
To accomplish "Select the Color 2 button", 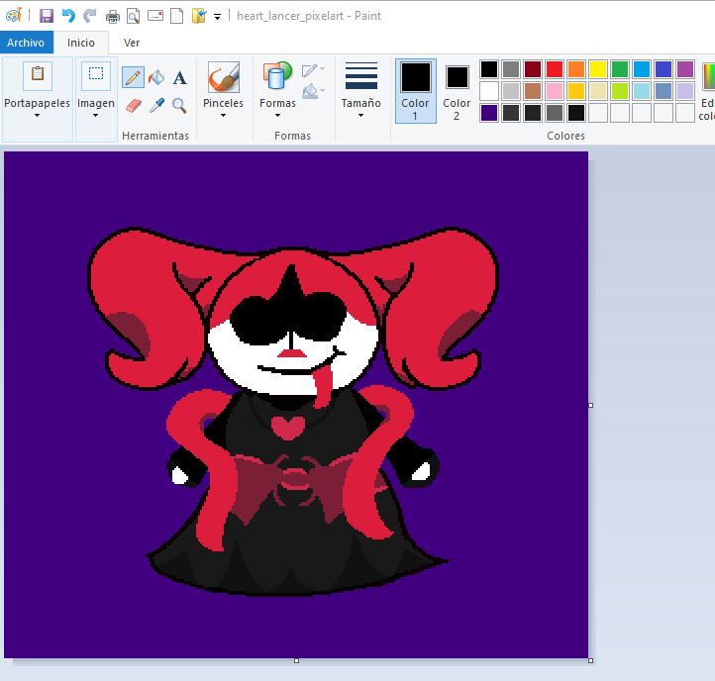I will [457, 91].
